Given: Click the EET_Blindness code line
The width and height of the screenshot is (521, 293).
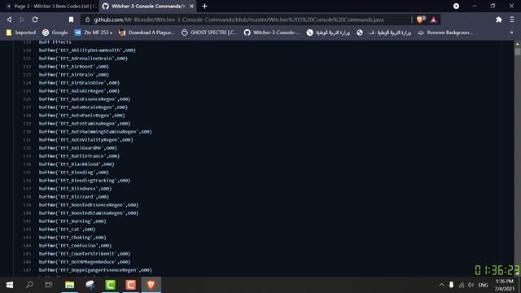Looking at the screenshot, I should coord(75,189).
